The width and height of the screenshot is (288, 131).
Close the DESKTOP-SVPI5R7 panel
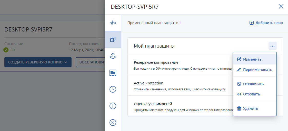[281, 7]
